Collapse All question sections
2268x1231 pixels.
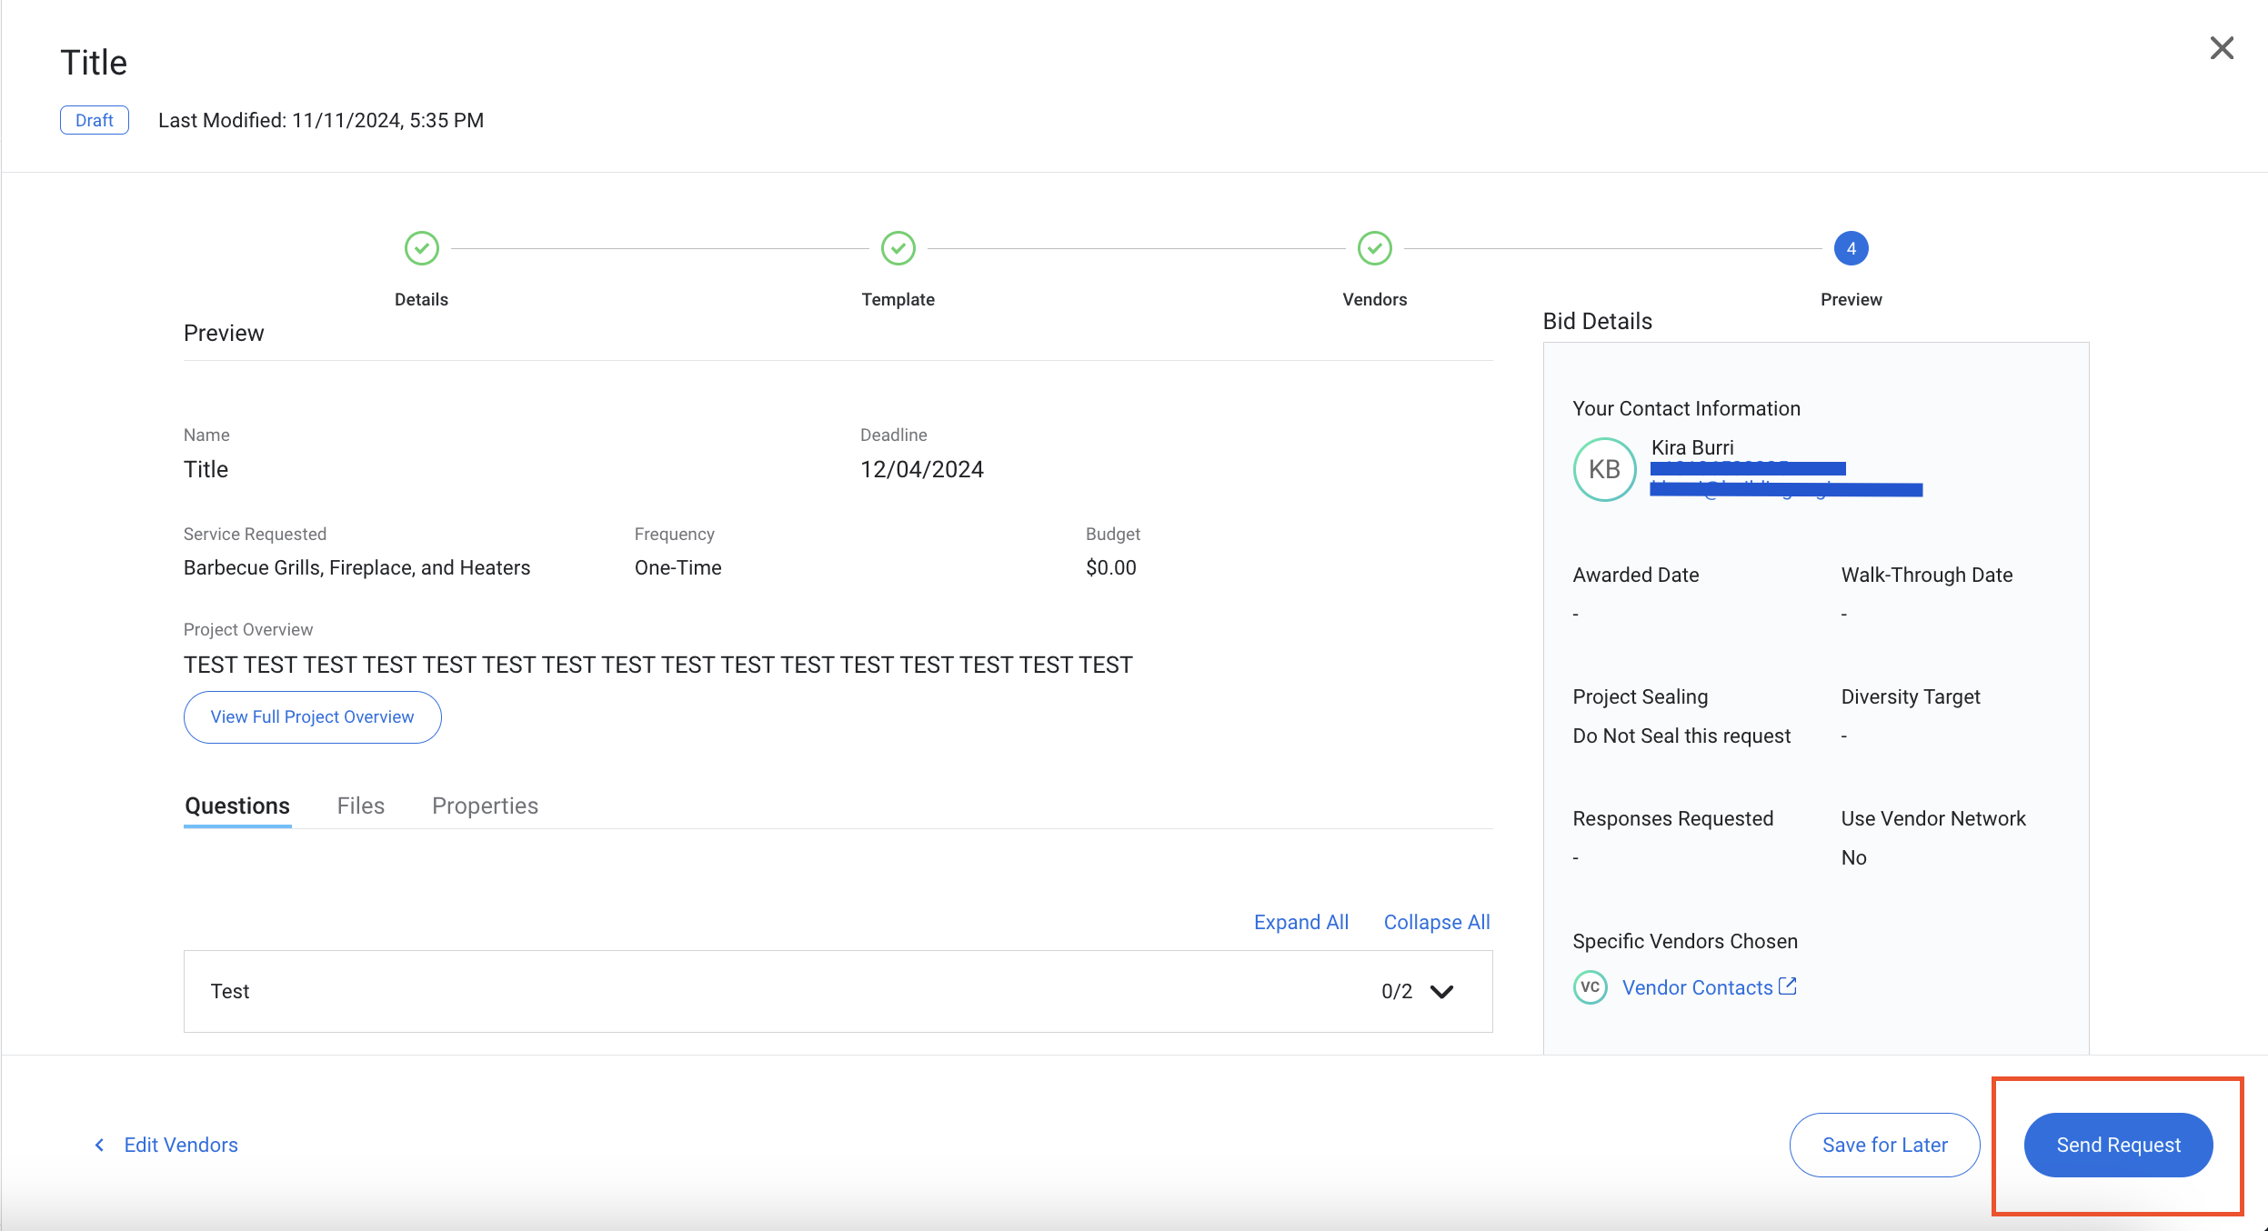pyautogui.click(x=1436, y=922)
